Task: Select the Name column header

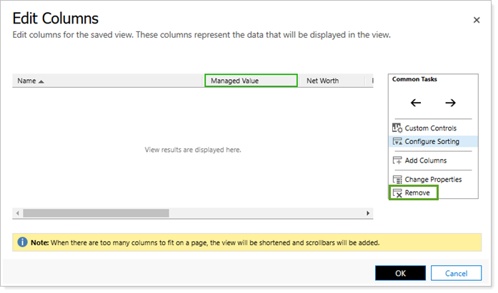Action: coord(26,81)
